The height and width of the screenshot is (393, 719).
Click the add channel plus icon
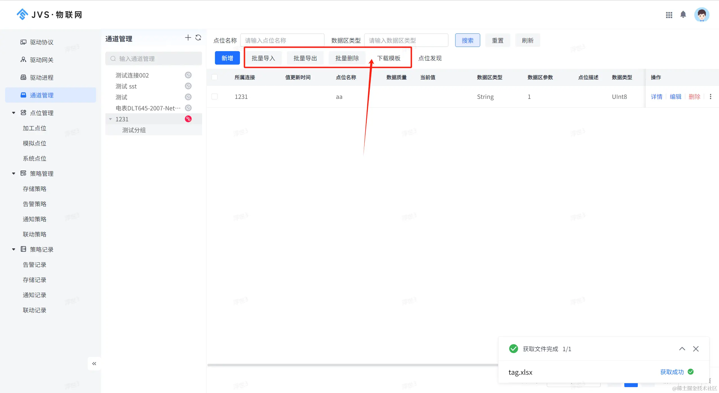(188, 38)
